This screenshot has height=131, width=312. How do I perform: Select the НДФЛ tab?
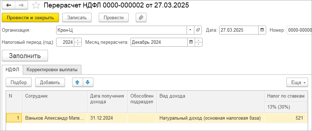(x=12, y=69)
